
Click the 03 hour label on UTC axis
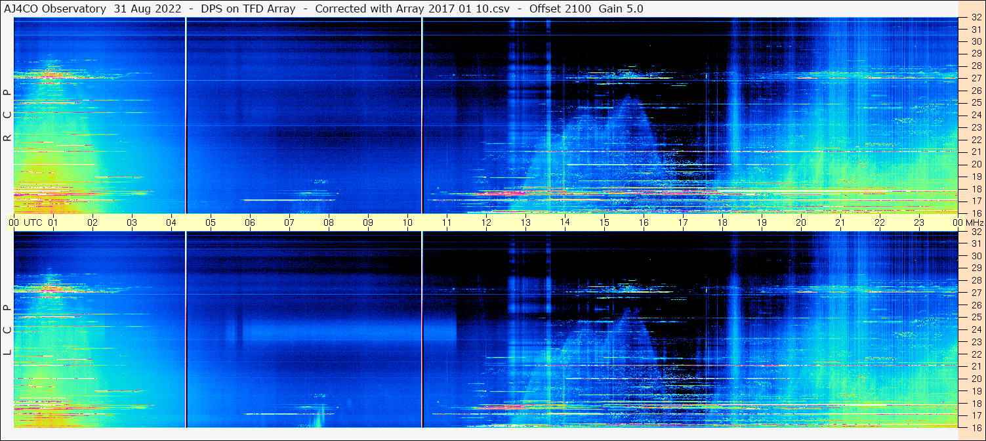[x=132, y=222]
